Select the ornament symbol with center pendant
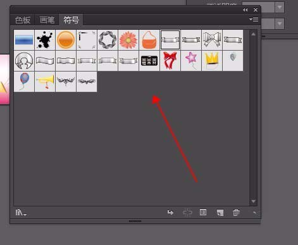Image resolution: width=298 pixels, height=245 pixels. (66, 82)
